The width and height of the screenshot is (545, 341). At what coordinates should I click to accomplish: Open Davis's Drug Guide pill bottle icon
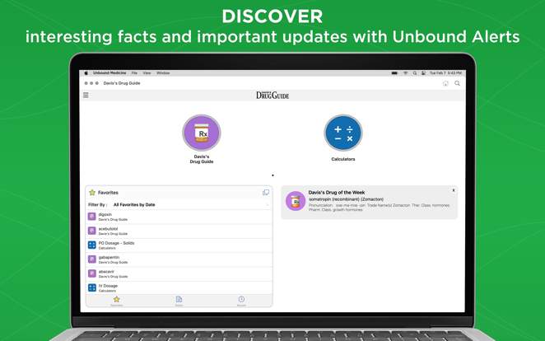202,133
